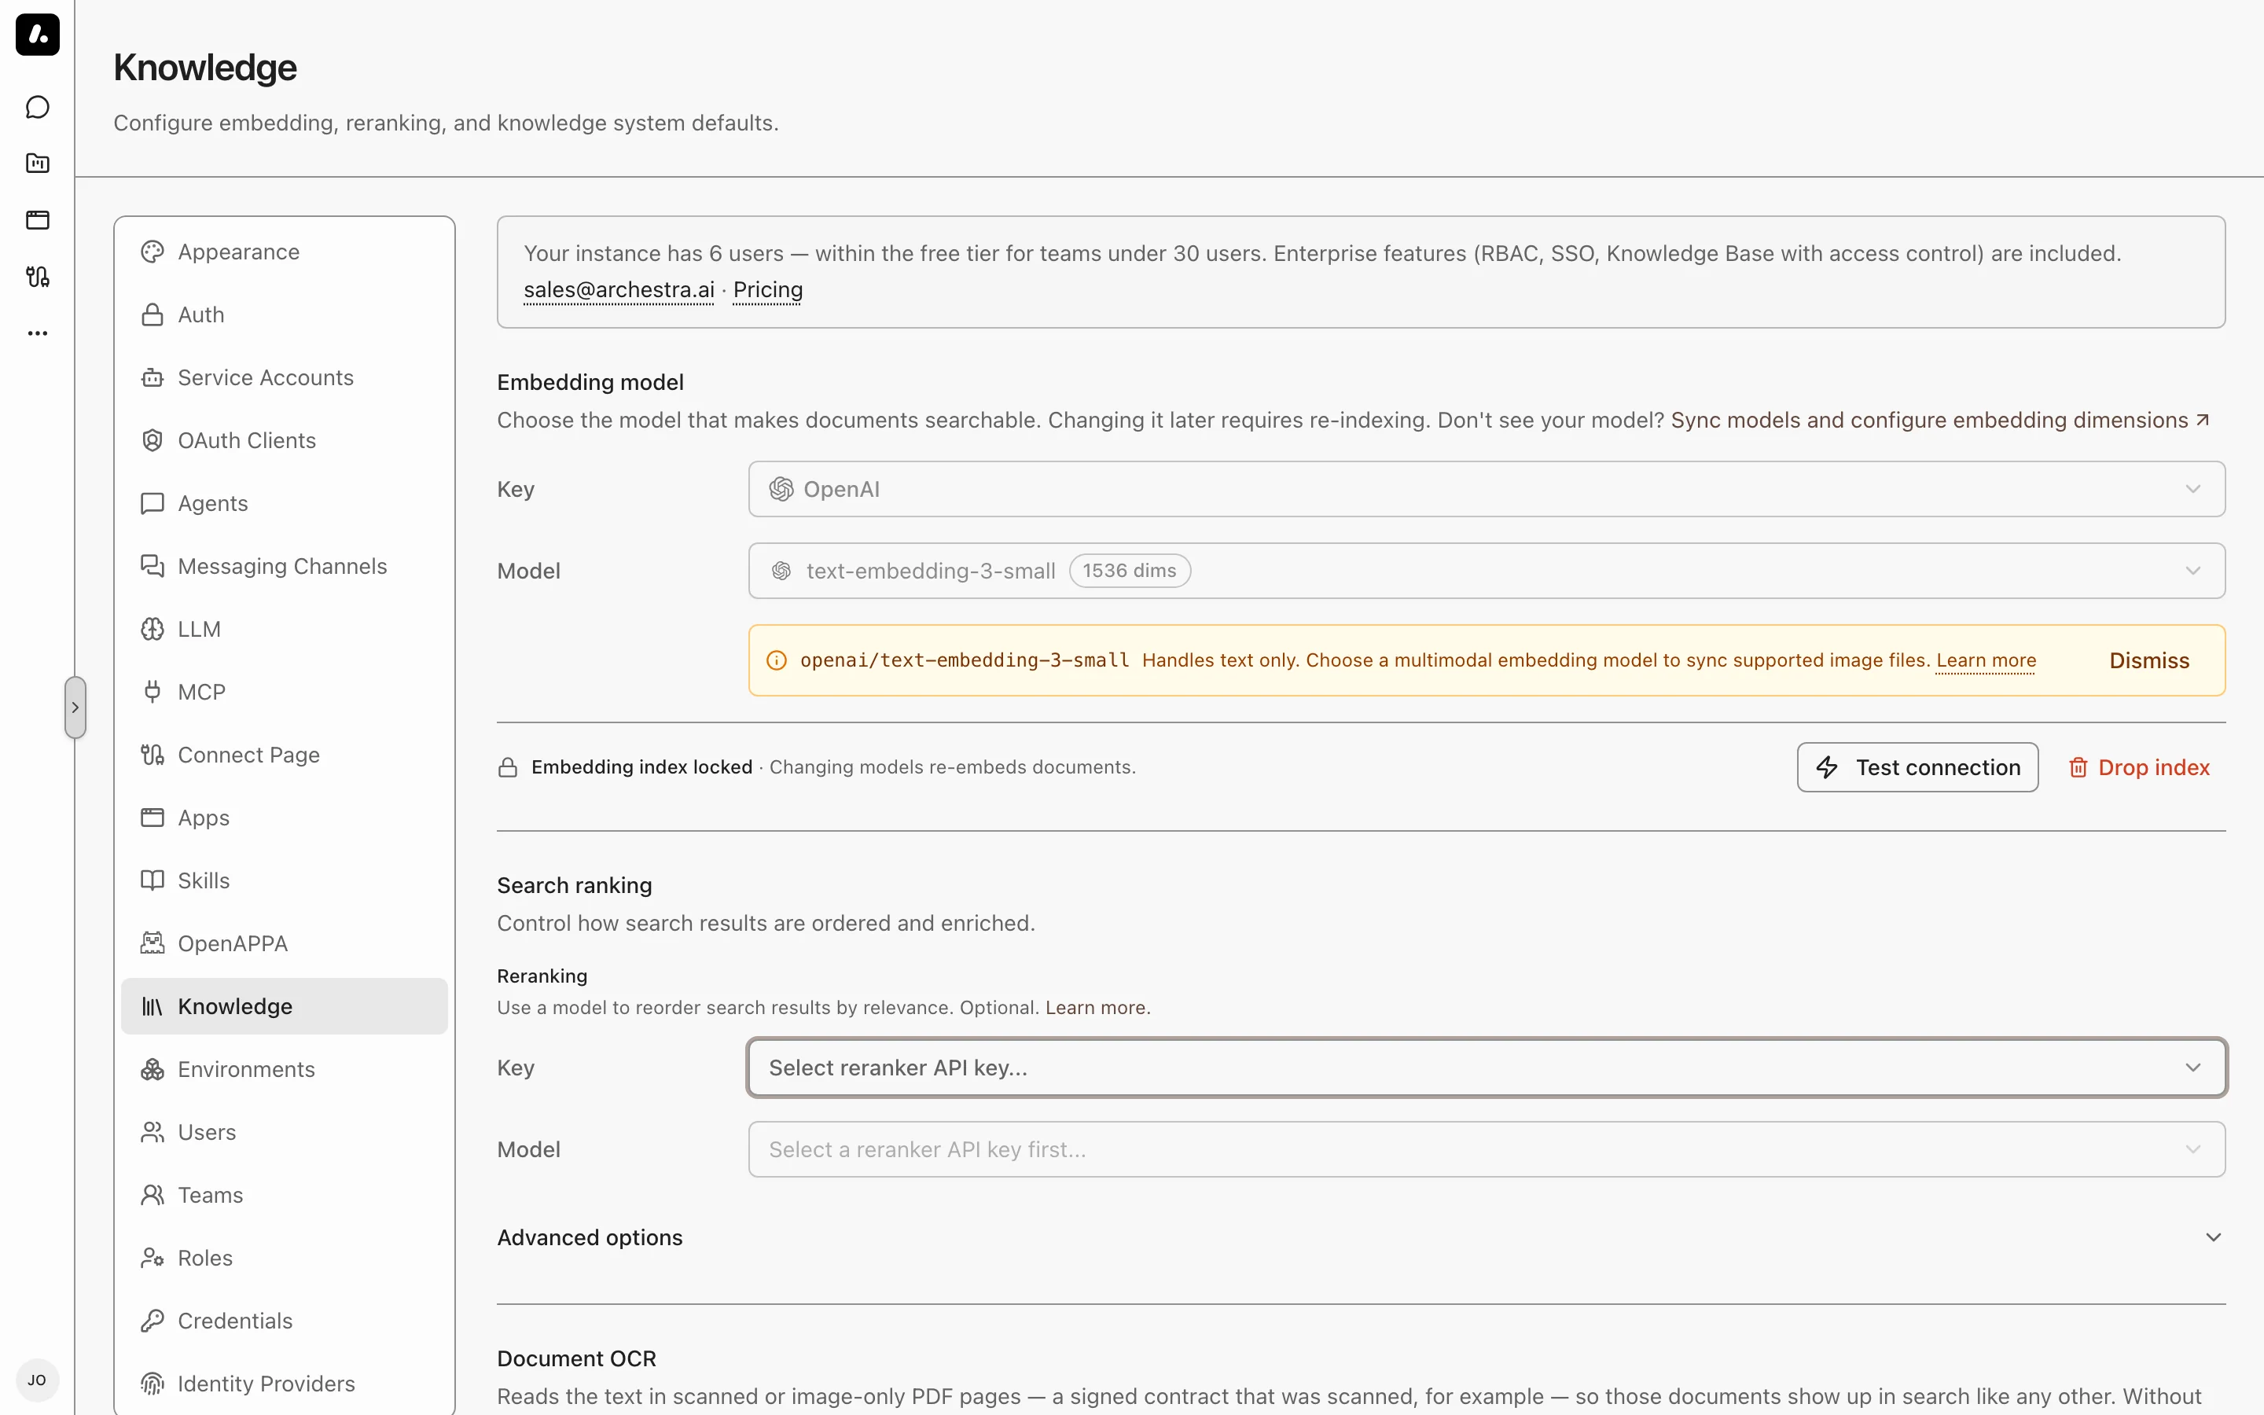The height and width of the screenshot is (1415, 2264).
Task: Open the Teams settings section
Action: point(285,1195)
